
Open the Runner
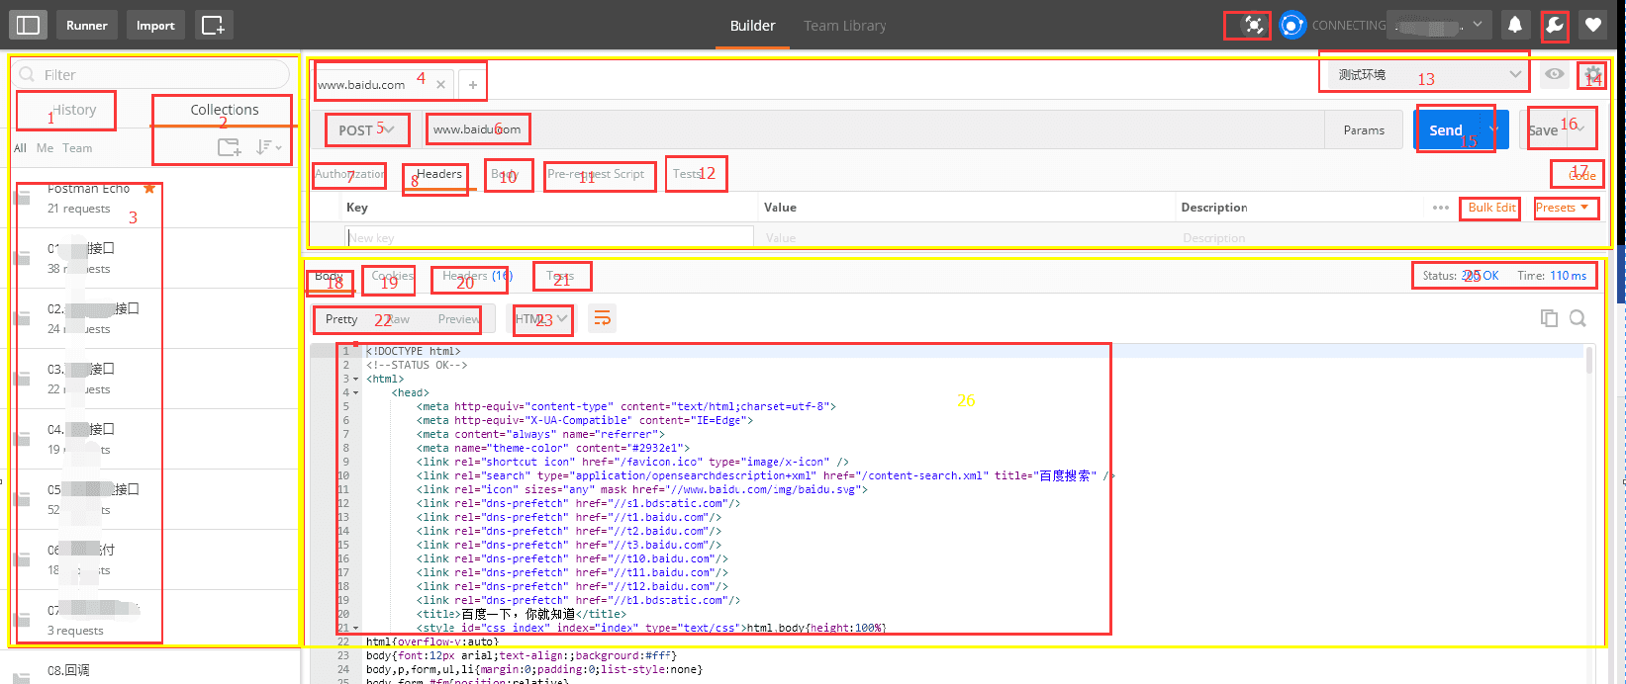coord(87,25)
